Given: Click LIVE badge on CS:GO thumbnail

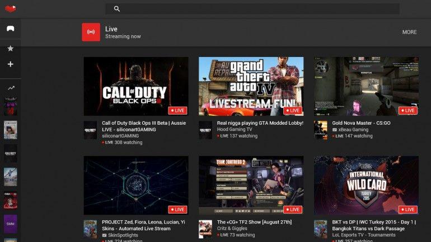Looking at the screenshot, I should coord(408,111).
